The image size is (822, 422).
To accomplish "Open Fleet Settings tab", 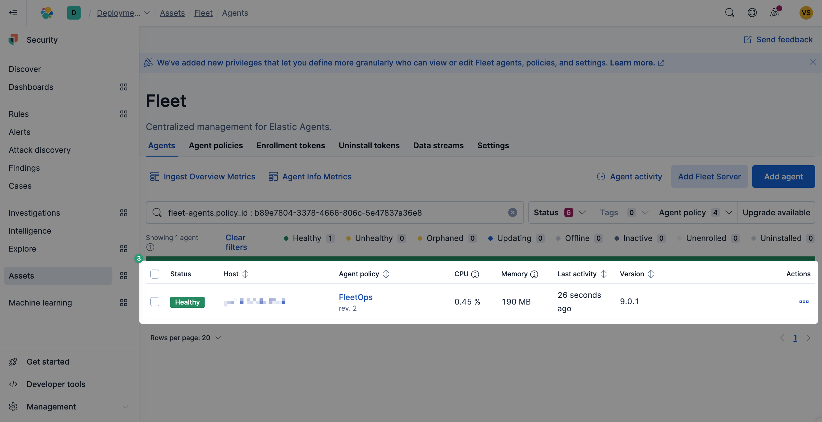I will pyautogui.click(x=493, y=145).
